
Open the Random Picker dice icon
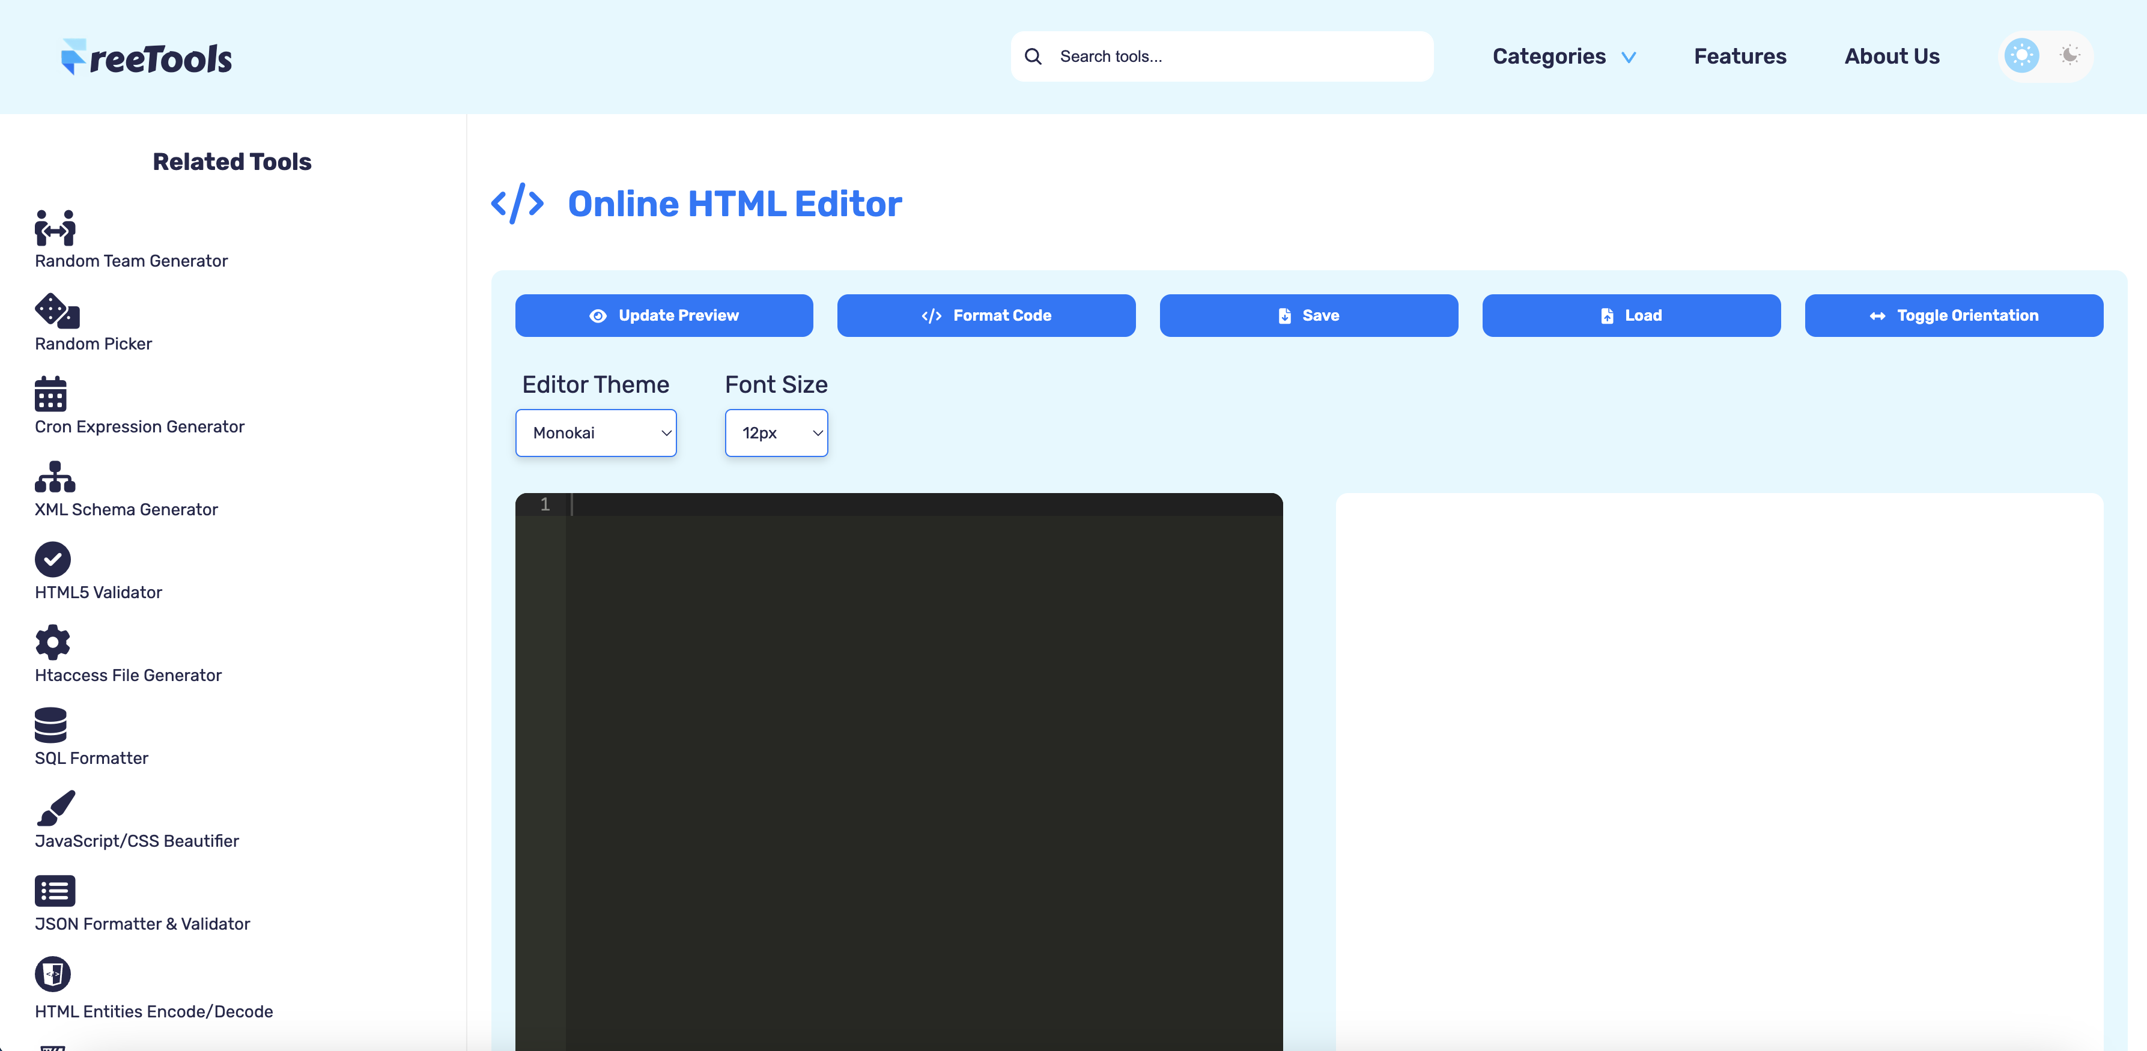click(x=56, y=310)
